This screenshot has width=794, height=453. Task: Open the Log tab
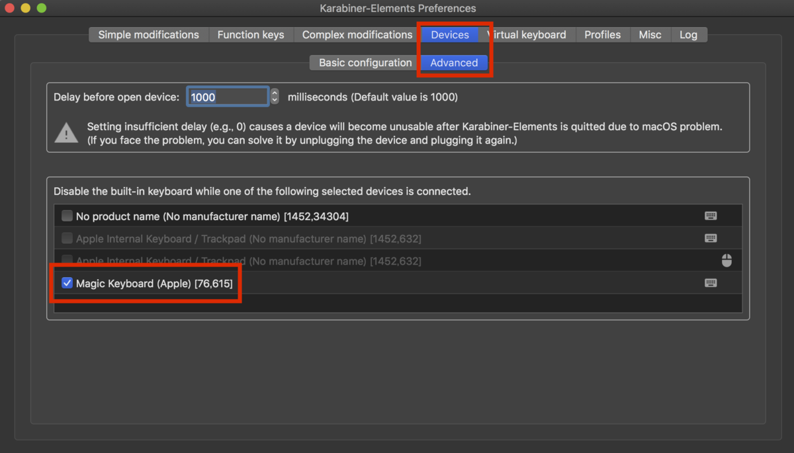(x=688, y=34)
